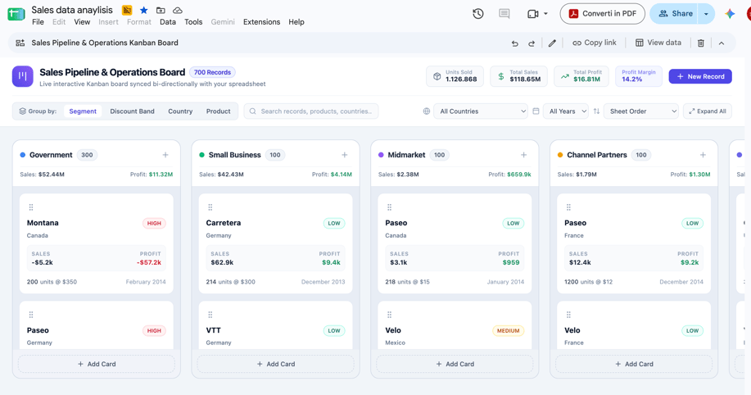Open the comments icon
Viewport: 751px width, 395px height.
[504, 14]
